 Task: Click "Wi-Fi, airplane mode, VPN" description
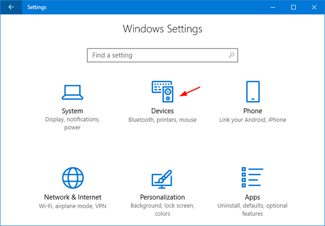72,207
